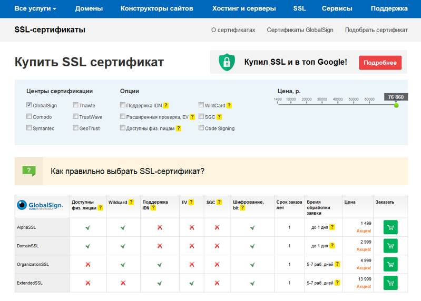Open Как правильно выбрать SSL-сертификат link
Image resolution: width=421 pixels, height=301 pixels.
128,171
